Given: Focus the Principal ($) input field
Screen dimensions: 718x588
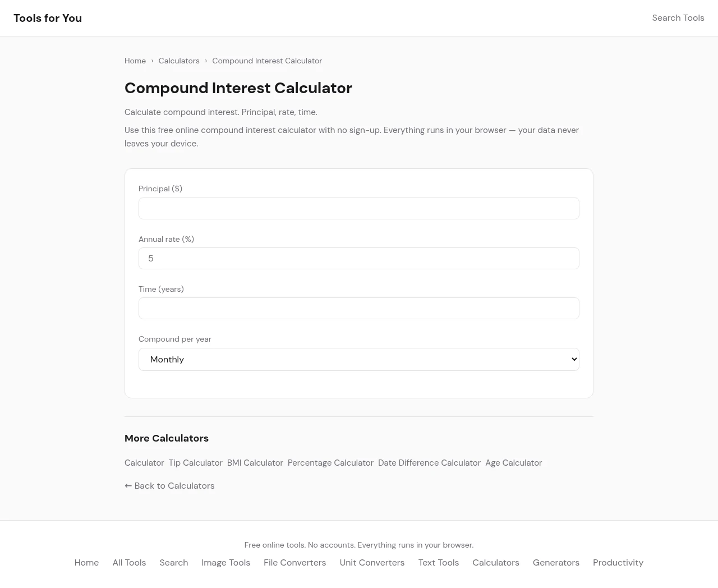Looking at the screenshot, I should [358, 208].
